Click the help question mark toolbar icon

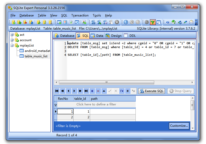[x=168, y=22]
